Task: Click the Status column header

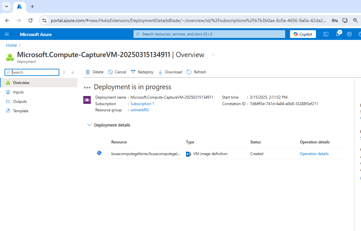Action: 256,142
